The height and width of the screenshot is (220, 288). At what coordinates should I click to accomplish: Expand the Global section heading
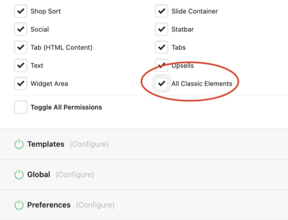[x=39, y=175]
